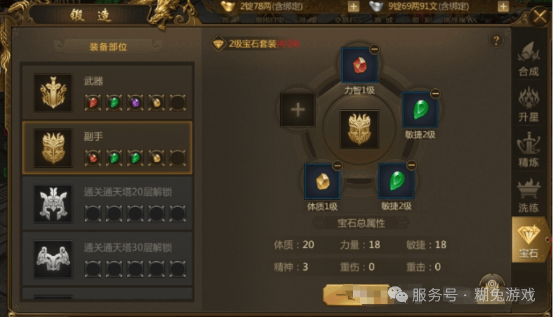Select the yellow 体质1级 gem icon
The height and width of the screenshot is (317, 553).
pos(322,181)
